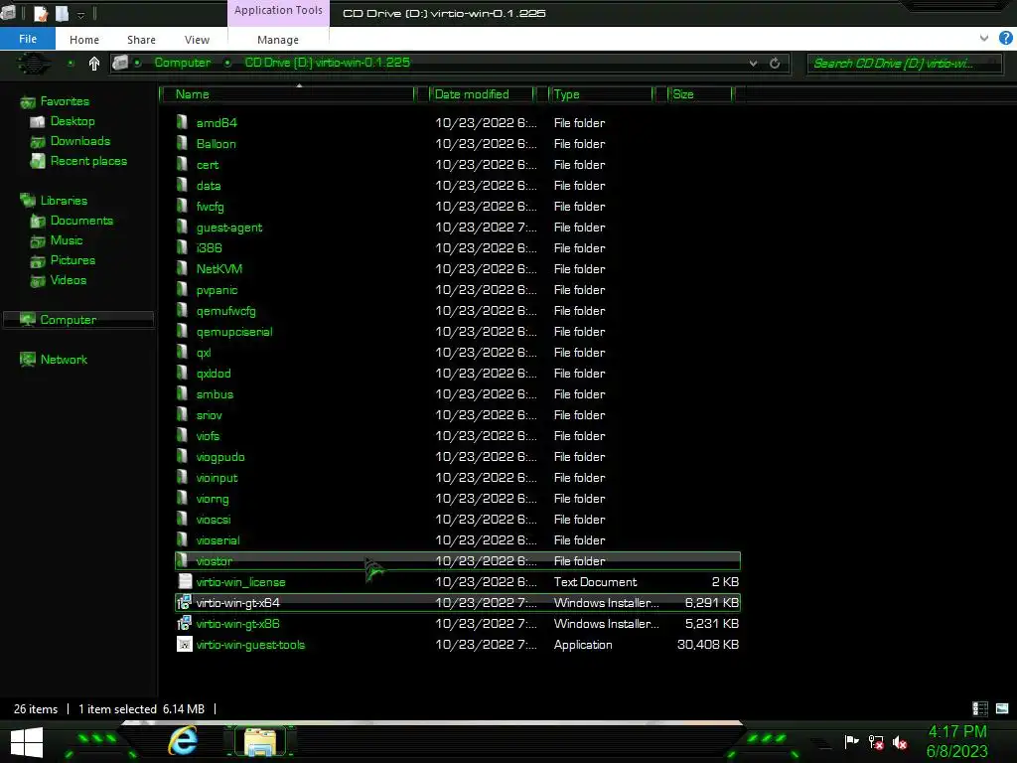Select virtio-win-guest-tools application icon
The height and width of the screenshot is (763, 1017).
(184, 644)
